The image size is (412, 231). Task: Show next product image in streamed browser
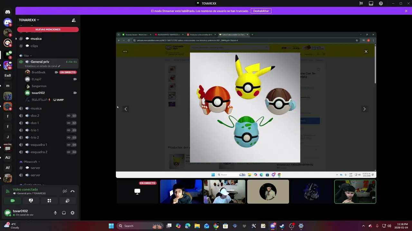pyautogui.click(x=364, y=109)
